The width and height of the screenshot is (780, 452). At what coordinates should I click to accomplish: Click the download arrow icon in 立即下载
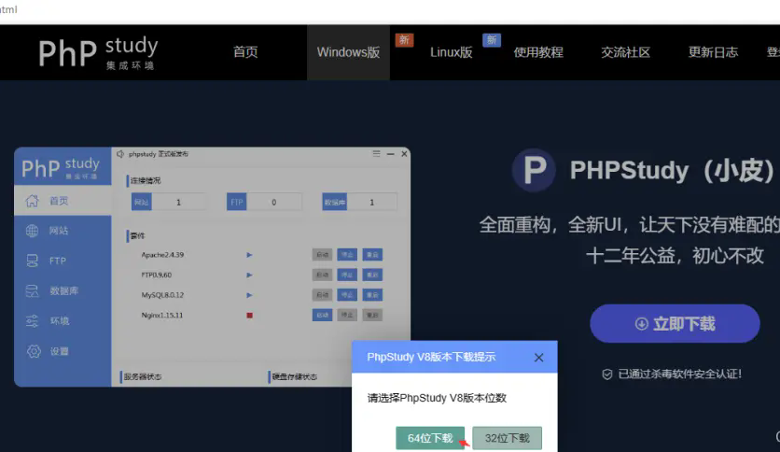pos(642,324)
